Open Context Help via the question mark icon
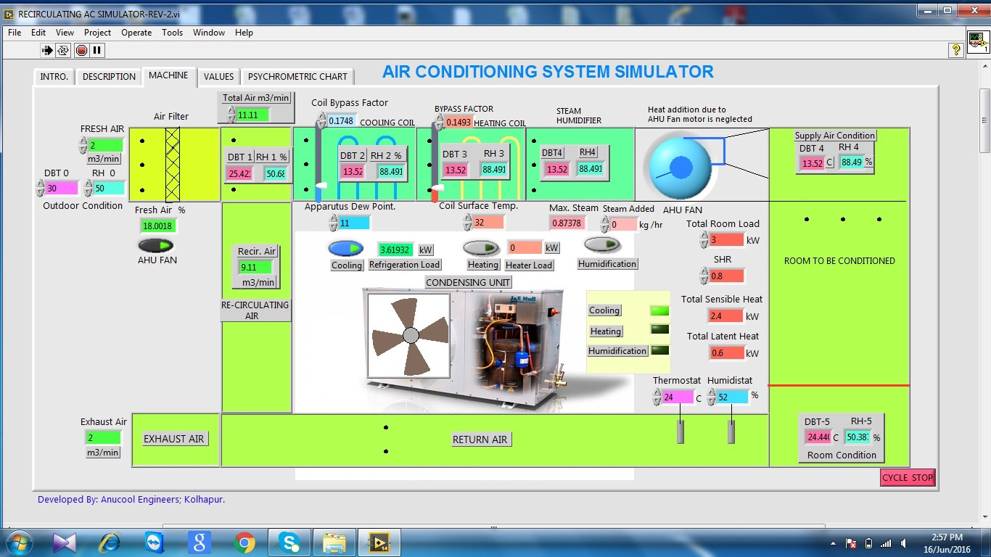Image resolution: width=991 pixels, height=557 pixels. click(x=955, y=50)
